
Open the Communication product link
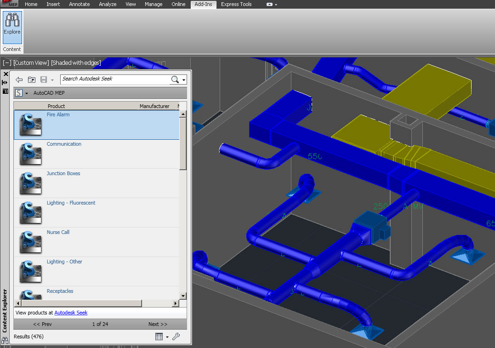coord(64,144)
